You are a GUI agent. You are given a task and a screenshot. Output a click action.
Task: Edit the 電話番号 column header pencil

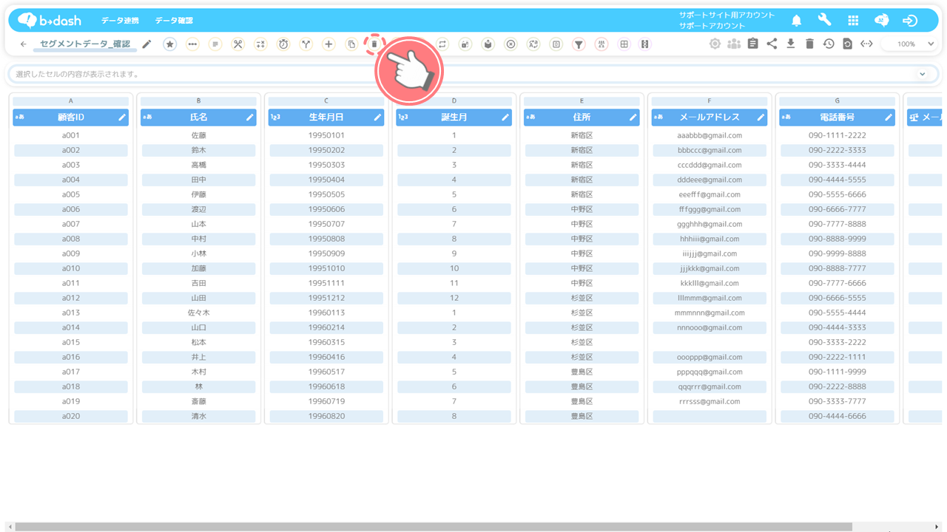pos(889,117)
